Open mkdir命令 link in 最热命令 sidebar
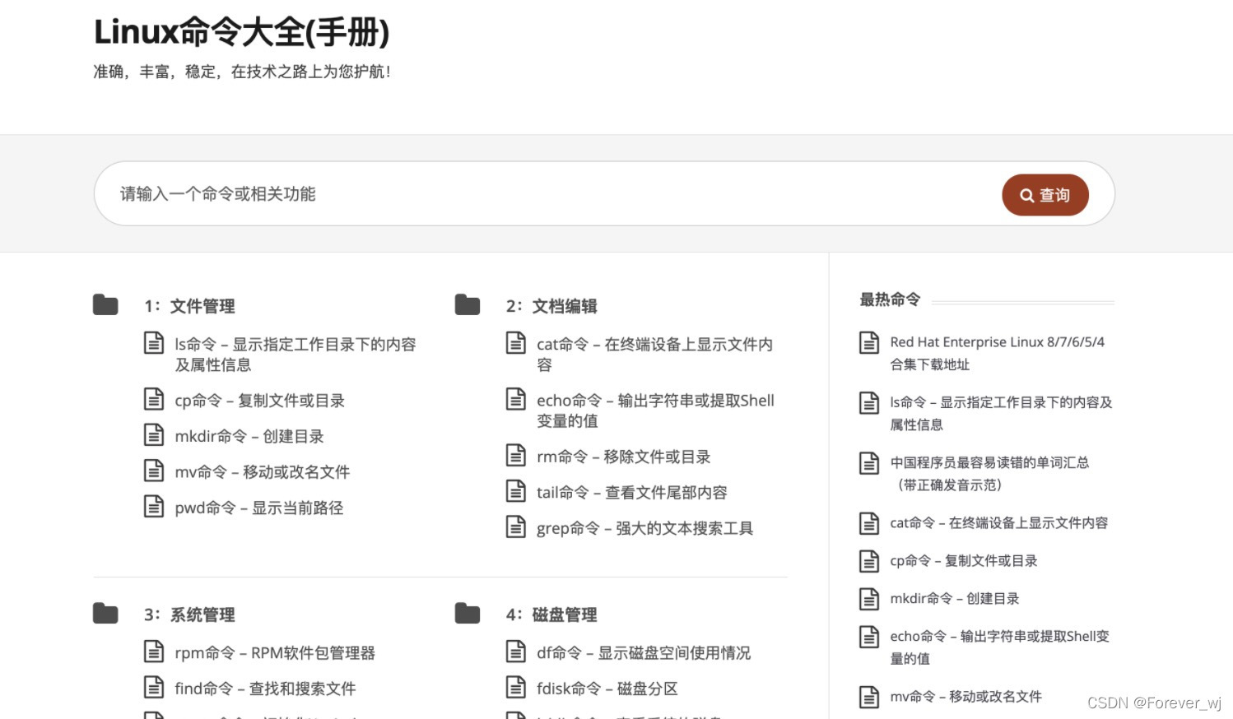This screenshot has width=1233, height=719. [x=955, y=599]
